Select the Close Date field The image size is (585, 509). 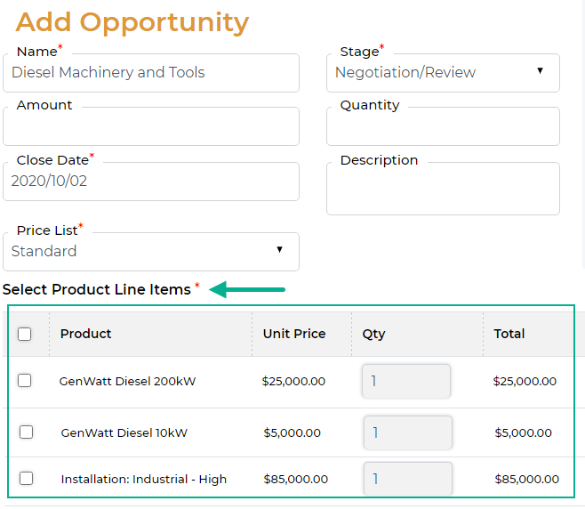(151, 182)
